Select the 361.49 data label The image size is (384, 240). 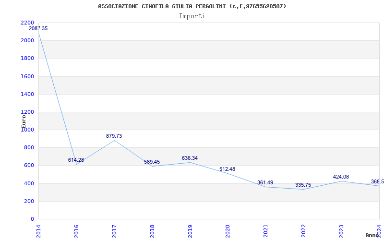point(265,182)
